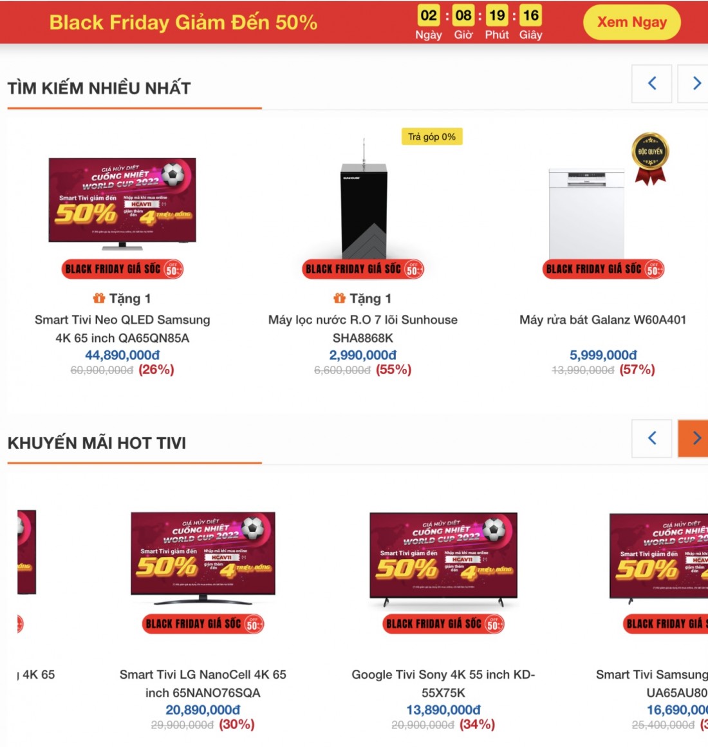Click the Độc Quyền badge on Galanz dishwasher
This screenshot has width=708, height=747.
(650, 158)
